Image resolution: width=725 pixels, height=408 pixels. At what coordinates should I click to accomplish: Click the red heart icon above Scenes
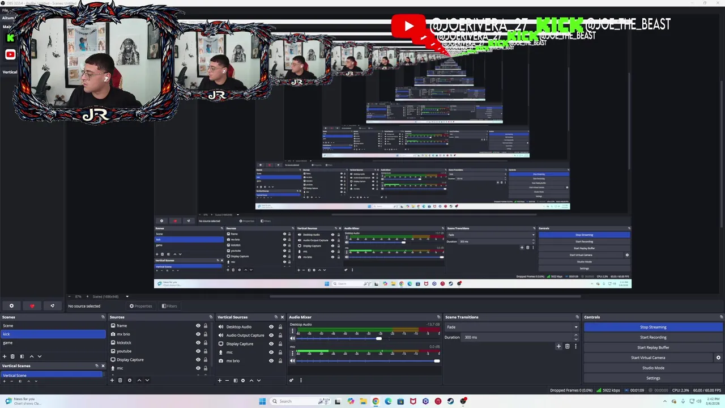[32, 306]
